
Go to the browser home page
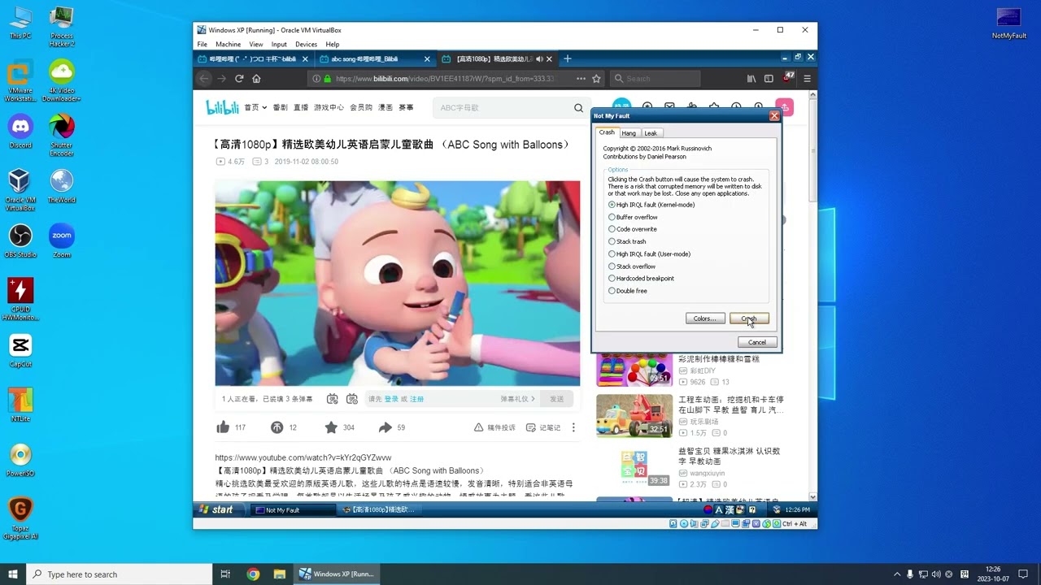click(x=257, y=79)
